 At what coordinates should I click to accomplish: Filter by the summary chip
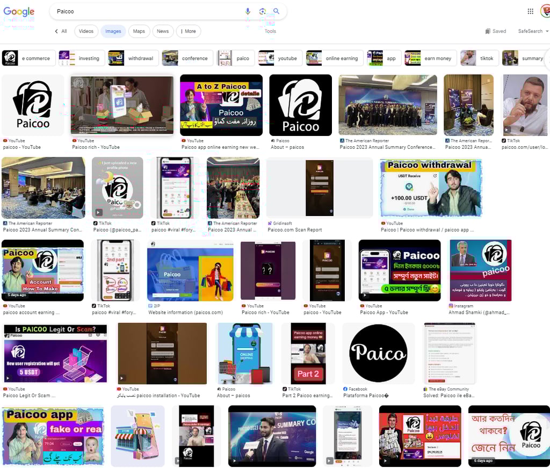click(525, 58)
